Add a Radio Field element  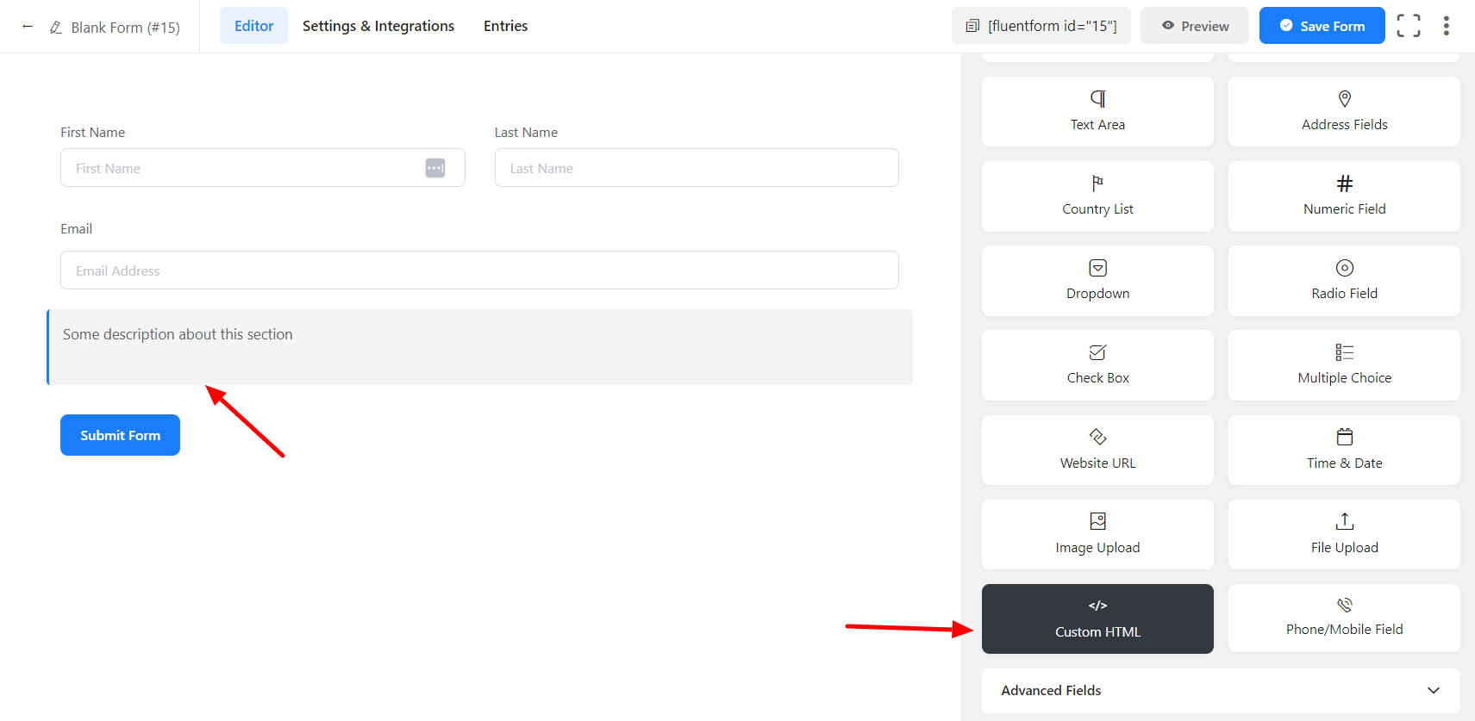pos(1343,280)
